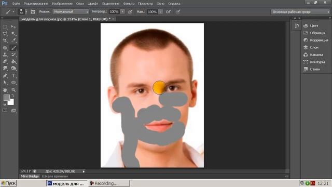Select the Clone Stamp tool
The height and width of the screenshot is (187, 332).
point(5,55)
